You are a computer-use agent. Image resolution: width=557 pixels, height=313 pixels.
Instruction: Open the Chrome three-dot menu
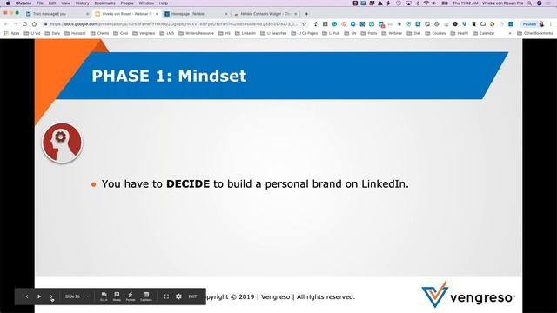(x=551, y=24)
